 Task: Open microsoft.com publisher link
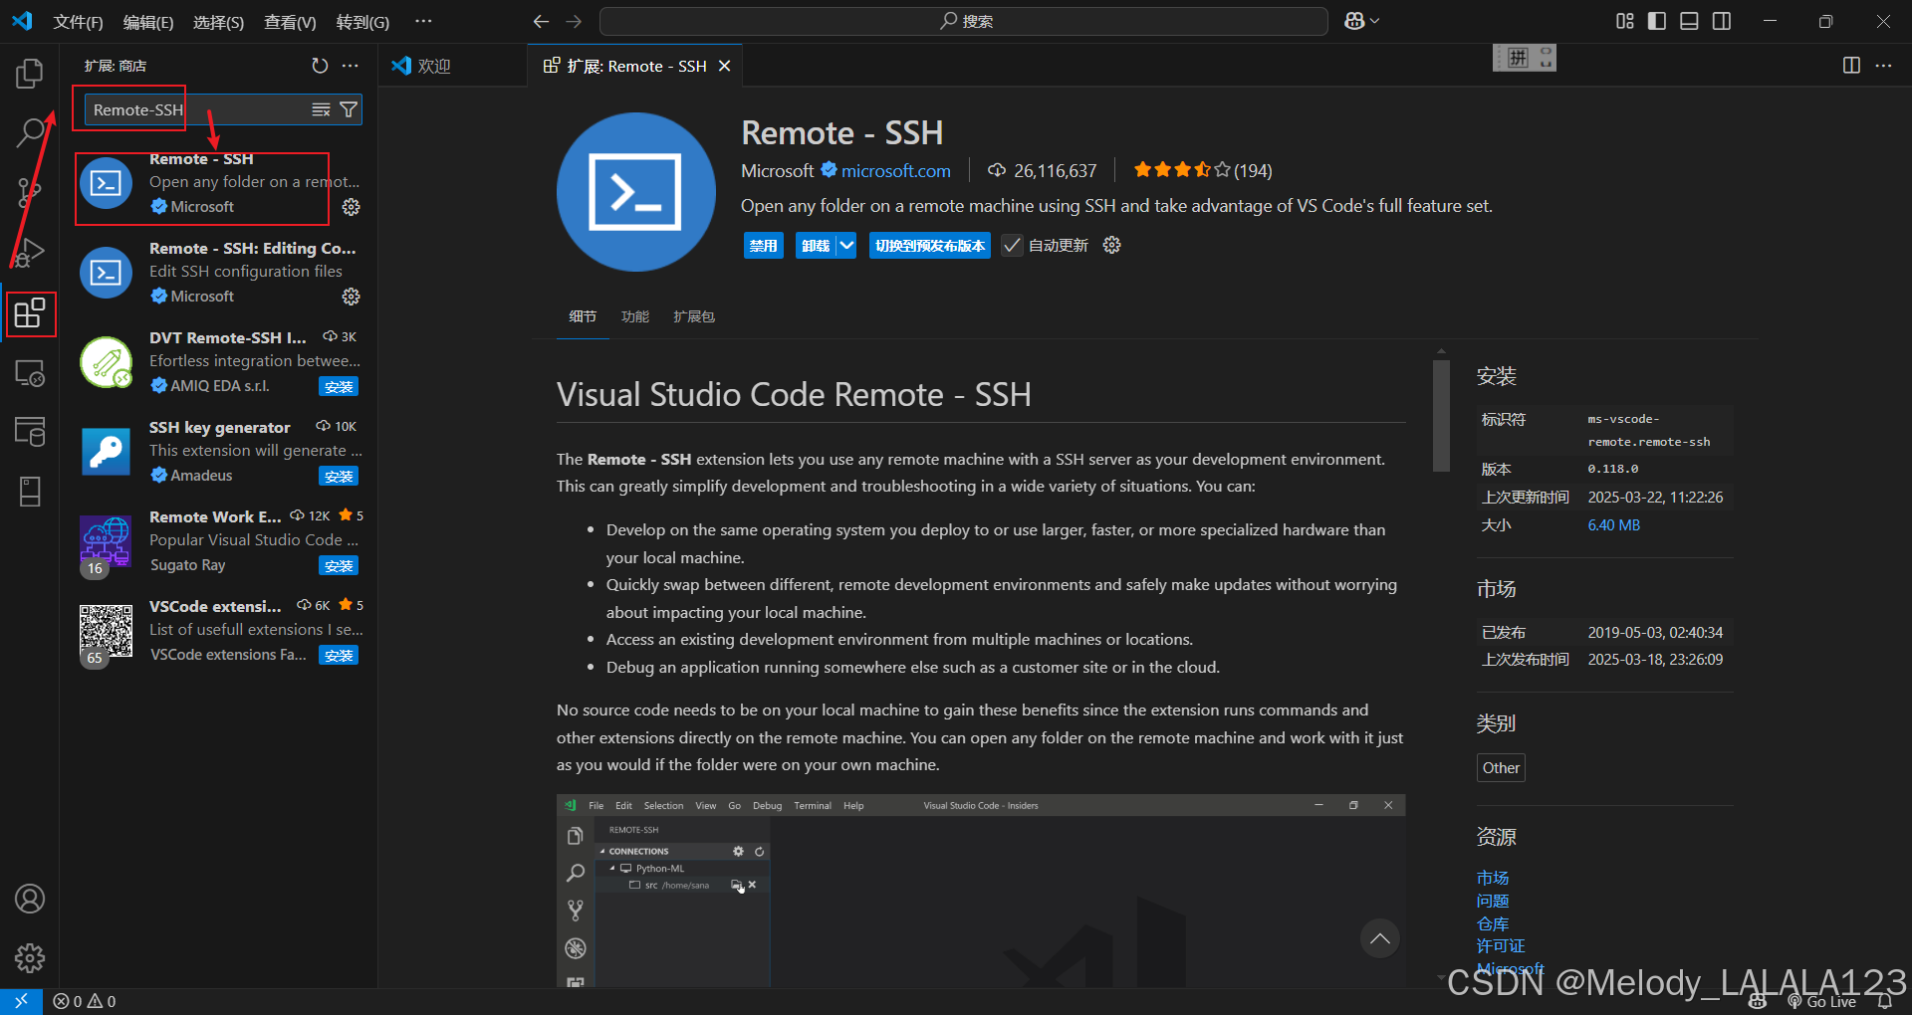(x=895, y=171)
